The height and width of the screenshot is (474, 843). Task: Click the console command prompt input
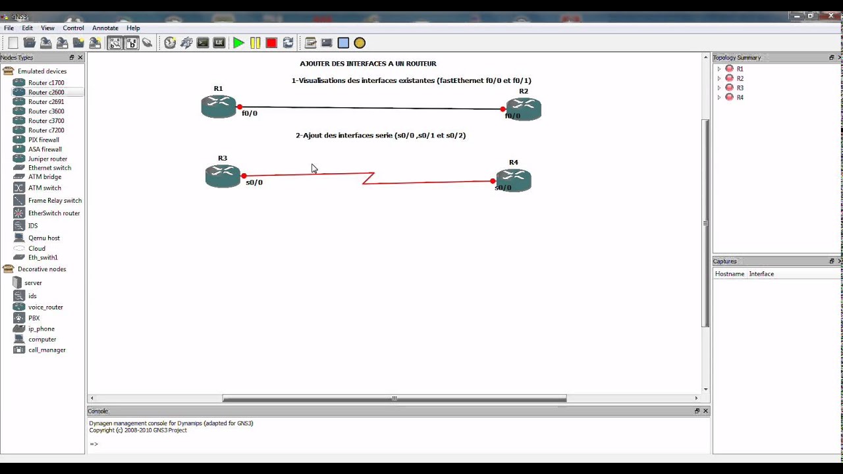[398, 444]
